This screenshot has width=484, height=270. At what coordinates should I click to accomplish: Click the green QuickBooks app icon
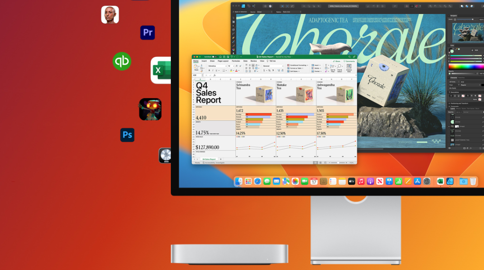click(122, 61)
